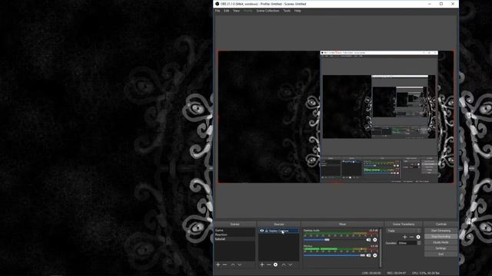Open the View menu
This screenshot has height=276, width=492.
[x=236, y=11]
